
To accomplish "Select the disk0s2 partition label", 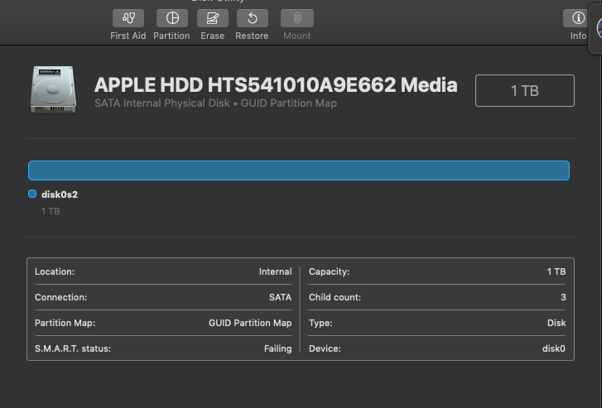I will tap(60, 194).
